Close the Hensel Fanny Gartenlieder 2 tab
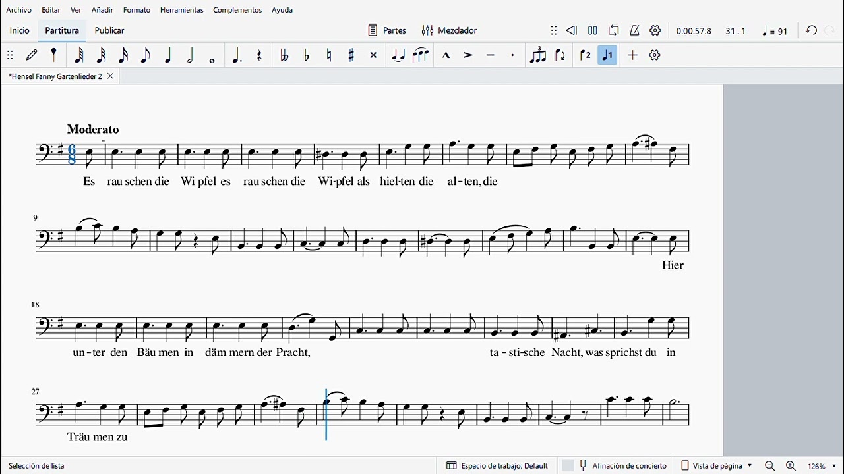The height and width of the screenshot is (474, 844). pos(110,76)
